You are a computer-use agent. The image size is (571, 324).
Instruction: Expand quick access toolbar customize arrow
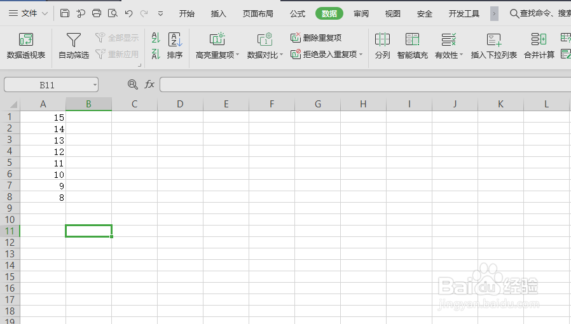tap(160, 14)
